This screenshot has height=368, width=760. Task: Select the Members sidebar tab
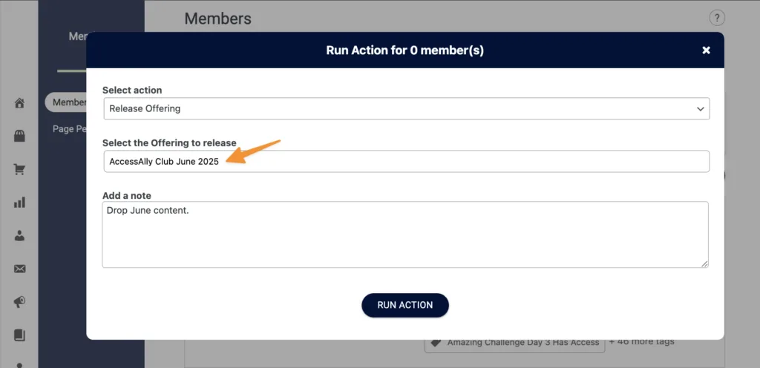click(x=68, y=102)
